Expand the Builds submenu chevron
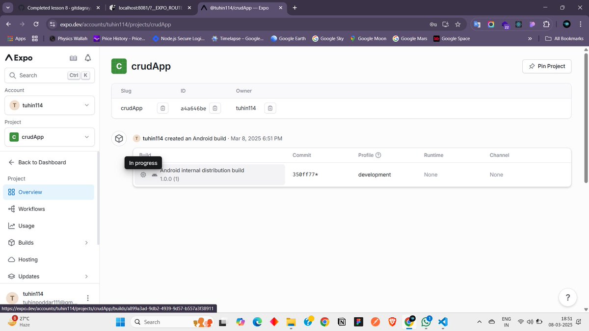 (86, 243)
